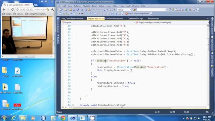Switch to Confirmation.aspx tab
Viewport: 215px width, 121px height.
click(135, 18)
